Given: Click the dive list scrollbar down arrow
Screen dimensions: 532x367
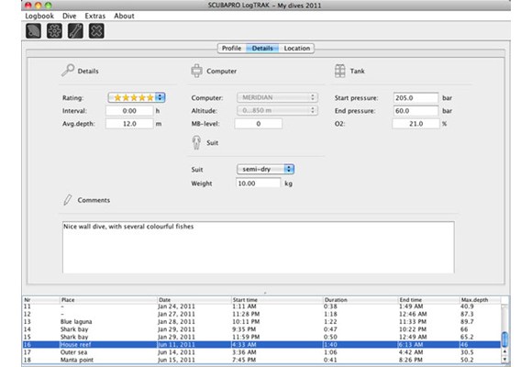Looking at the screenshot, I should click(x=504, y=359).
